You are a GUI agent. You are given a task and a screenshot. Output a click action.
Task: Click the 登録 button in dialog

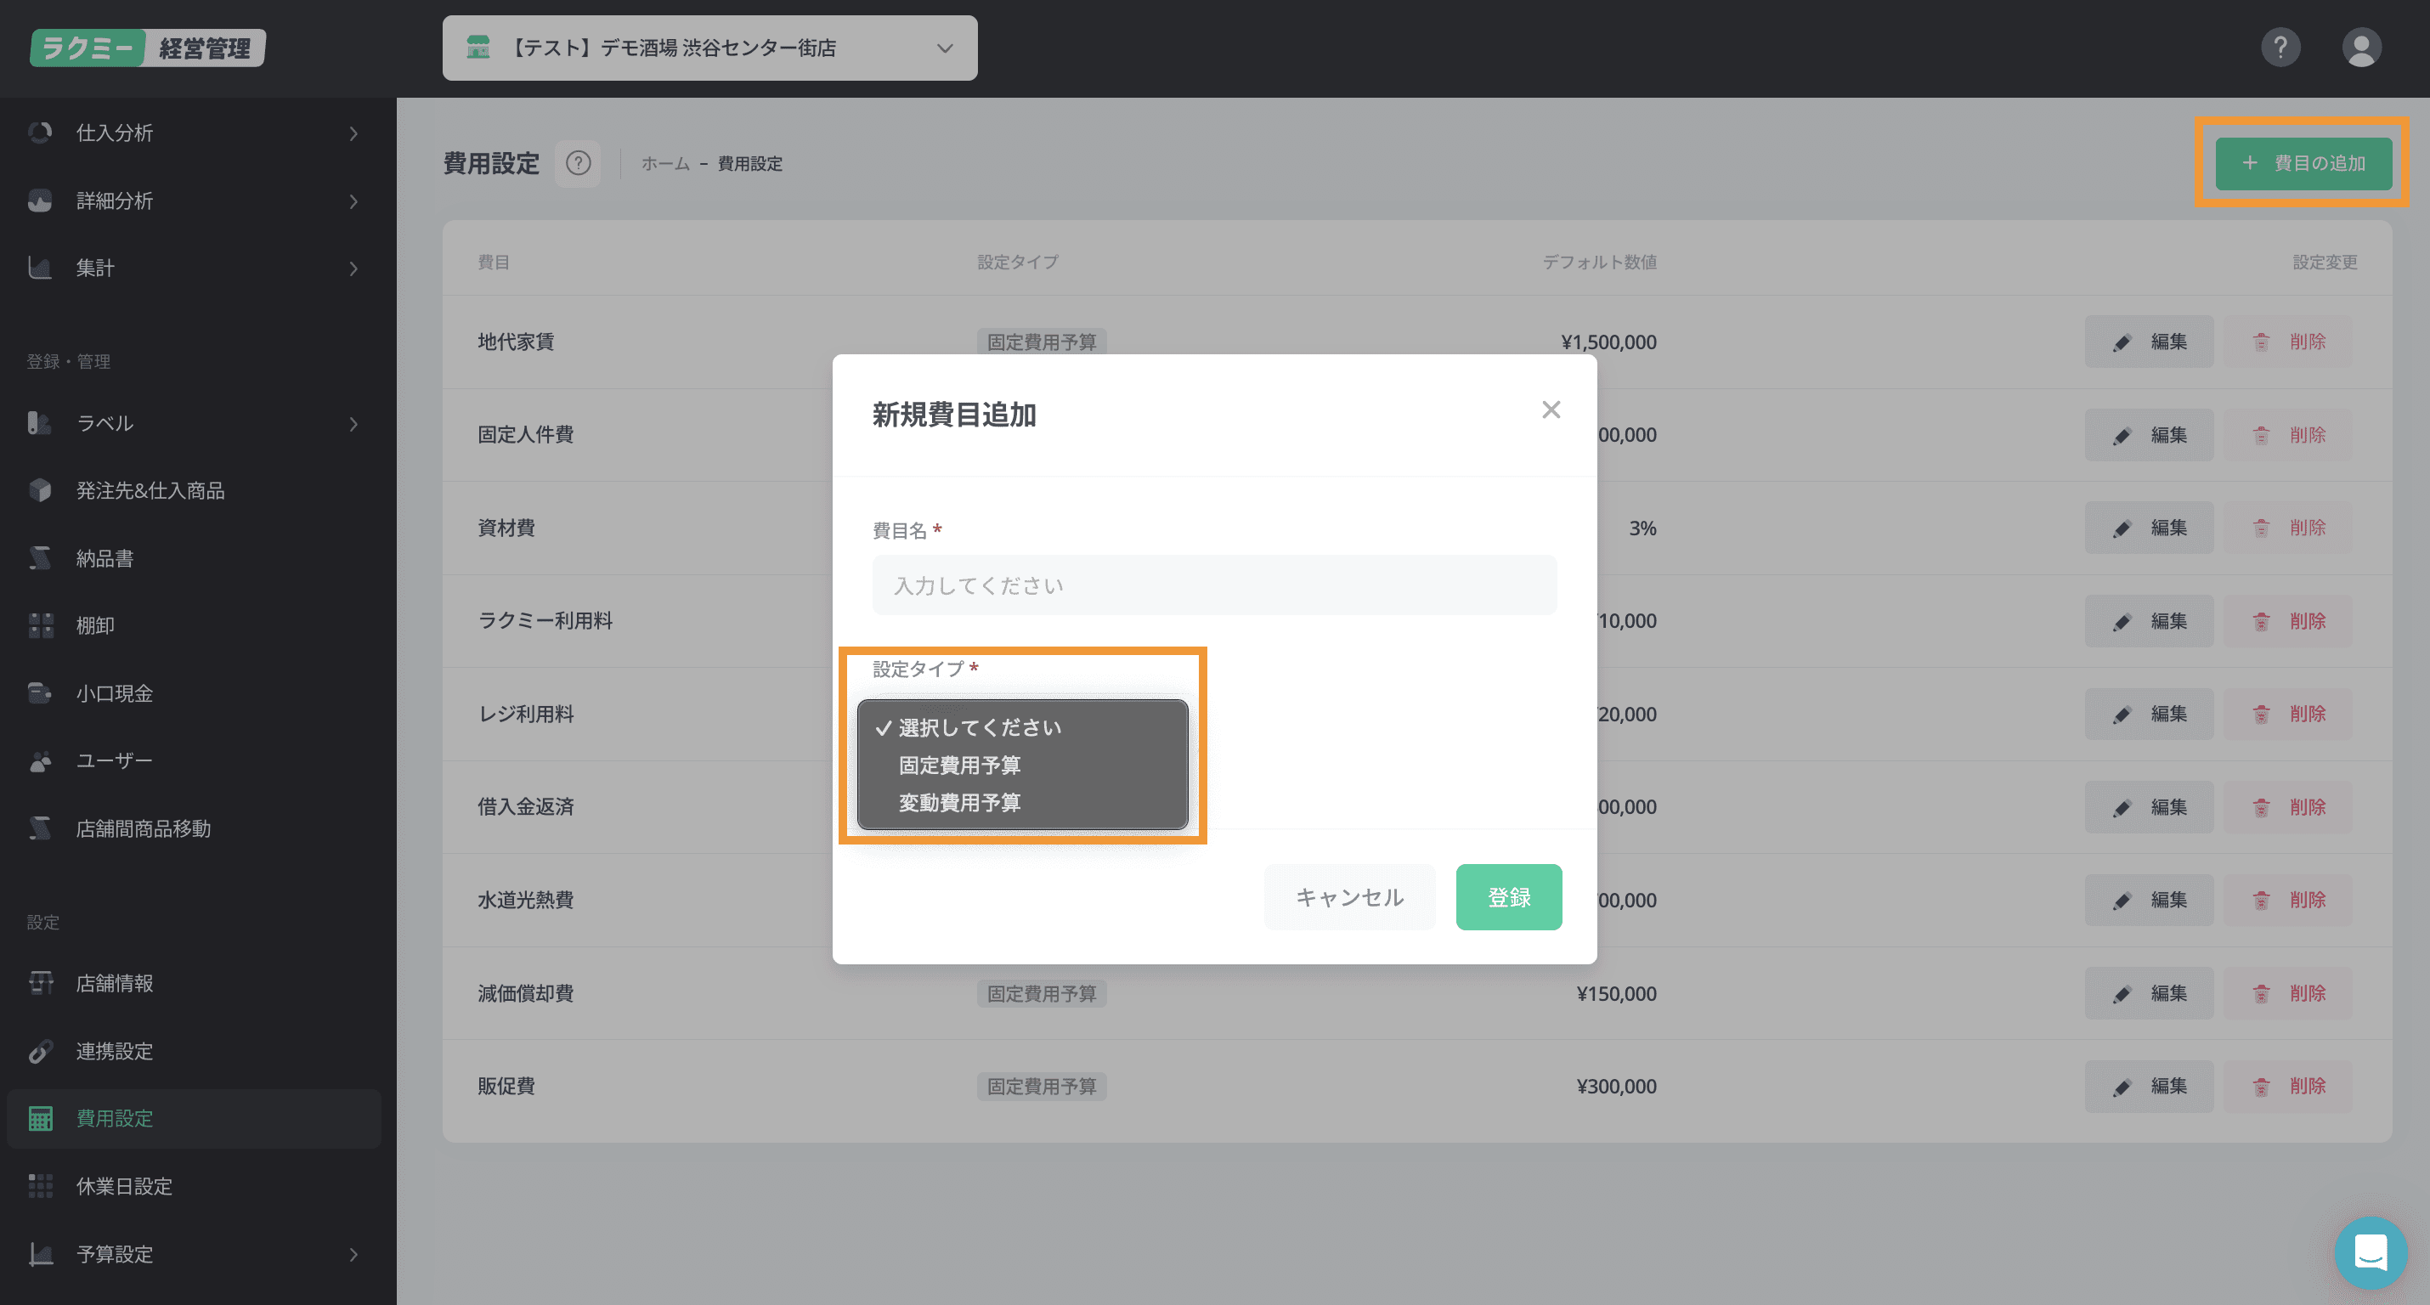pyautogui.click(x=1507, y=896)
